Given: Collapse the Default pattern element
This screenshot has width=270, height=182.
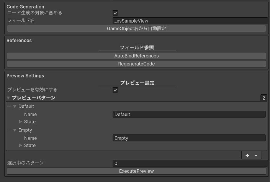Looking at the screenshot, I should (15, 107).
